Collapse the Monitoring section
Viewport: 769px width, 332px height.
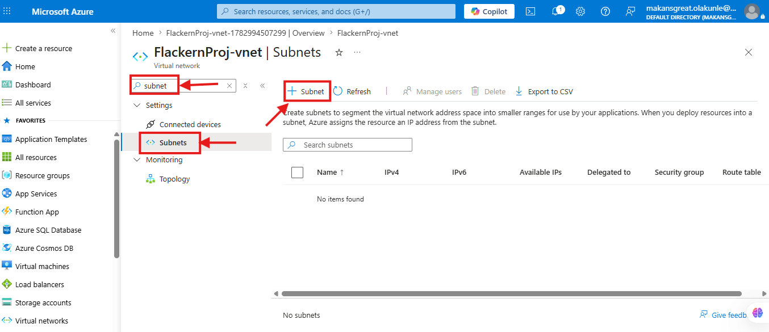(136, 159)
